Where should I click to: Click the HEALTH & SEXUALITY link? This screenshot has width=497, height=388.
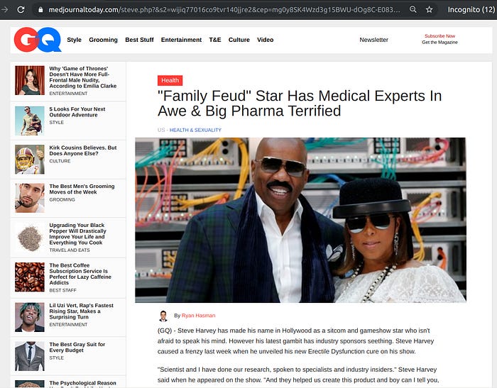(195, 131)
